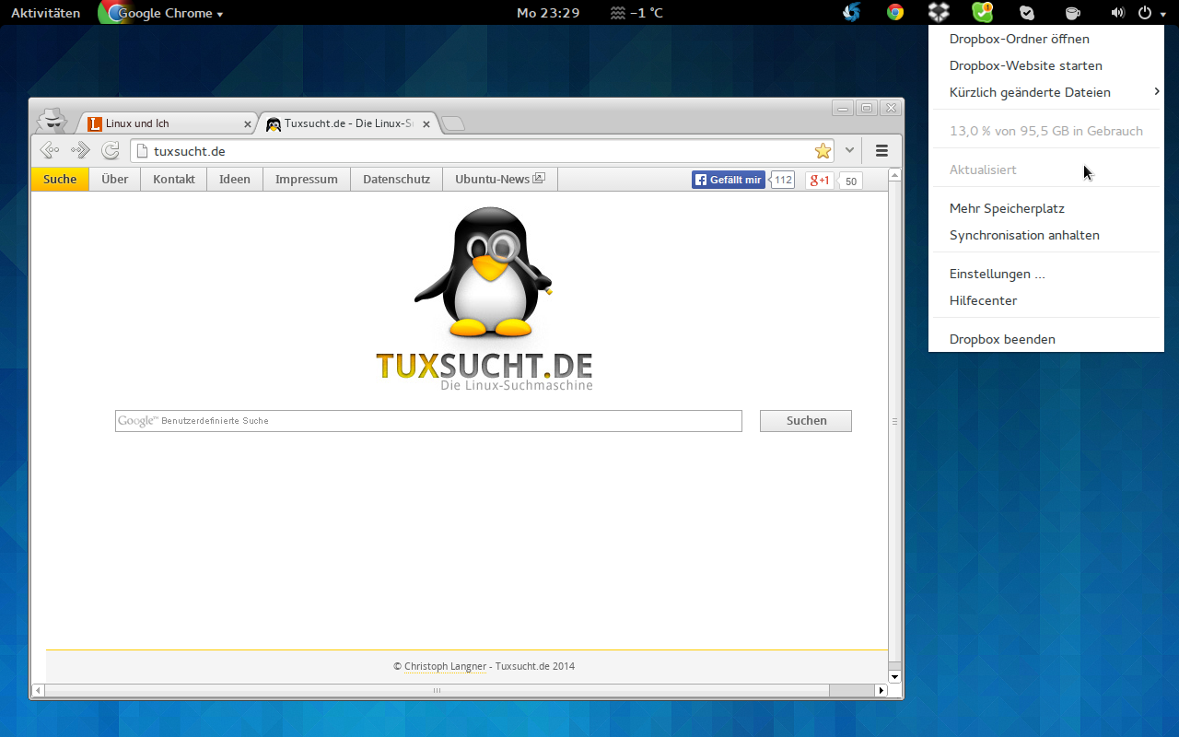This screenshot has height=737, width=1179.
Task: Click the Google +1 button
Action: click(819, 181)
